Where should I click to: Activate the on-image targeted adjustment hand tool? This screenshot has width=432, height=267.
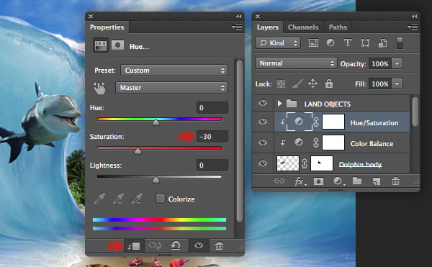99,88
